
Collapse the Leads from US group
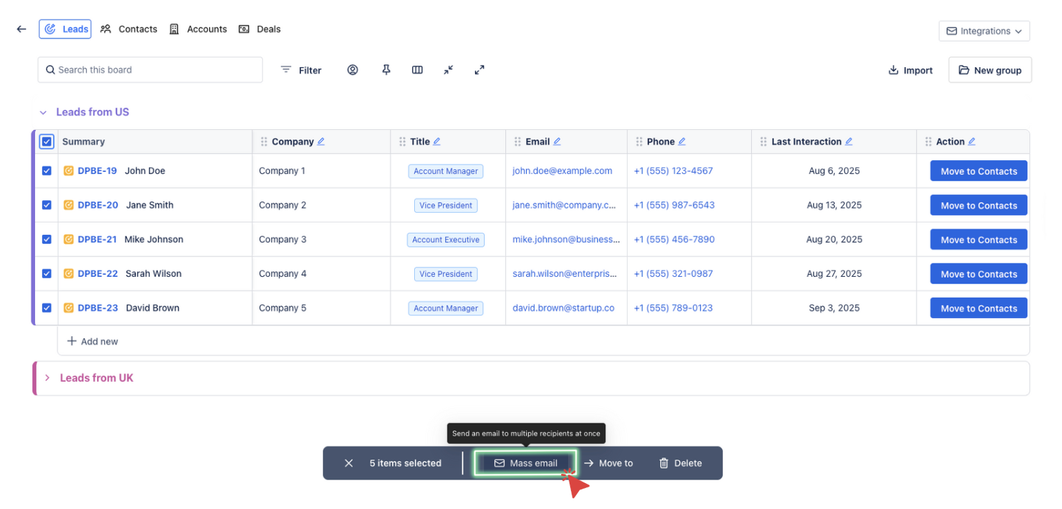tap(43, 113)
